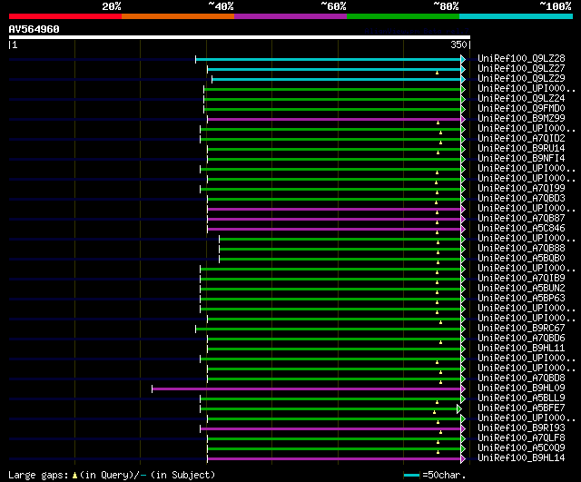Select the UniRef100_B9NFI4 label

tap(521, 158)
